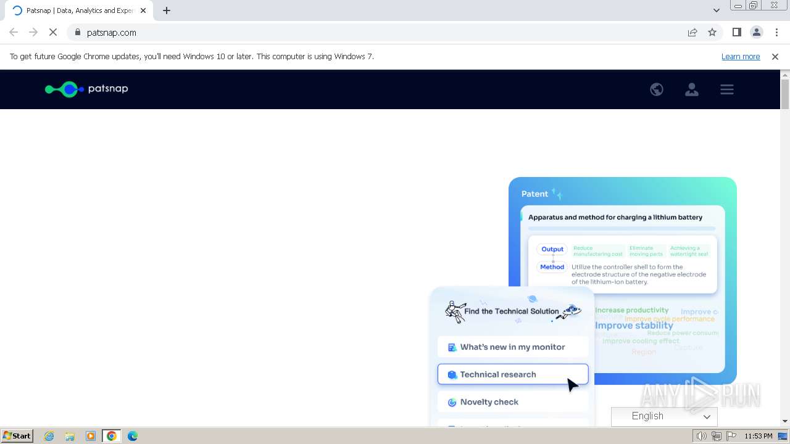Click the system clock 11:53 PM
This screenshot has height=444, width=790.
759,436
